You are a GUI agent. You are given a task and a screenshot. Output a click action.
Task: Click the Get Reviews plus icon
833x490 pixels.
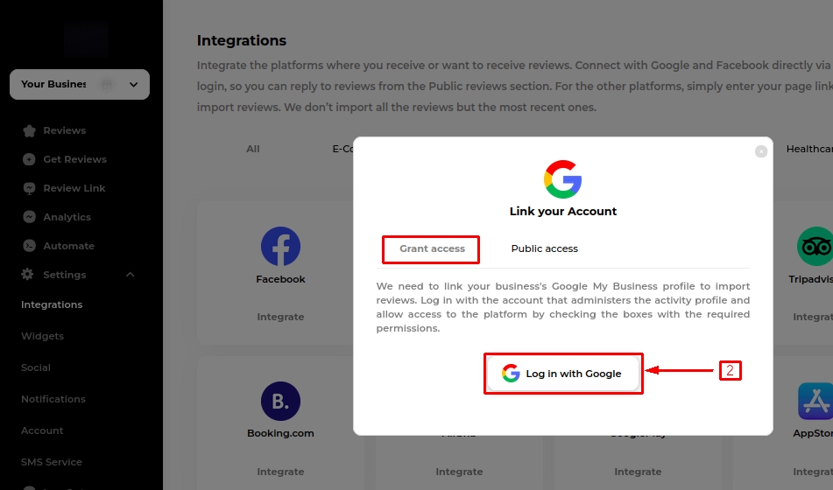click(29, 159)
